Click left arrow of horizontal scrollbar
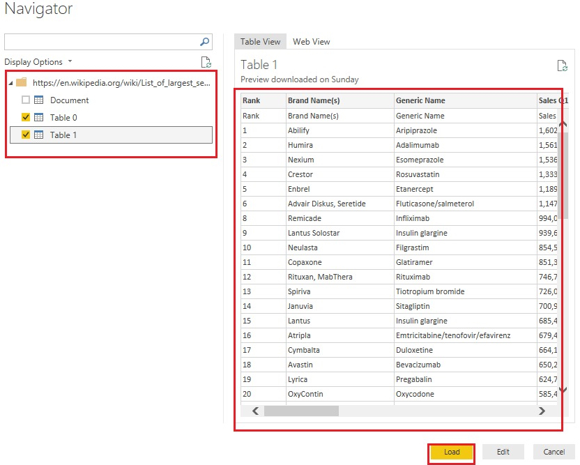The width and height of the screenshot is (580, 465). [x=255, y=411]
